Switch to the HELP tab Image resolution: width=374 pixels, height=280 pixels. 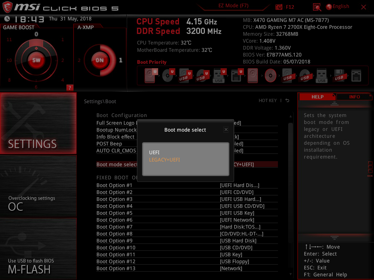(317, 97)
